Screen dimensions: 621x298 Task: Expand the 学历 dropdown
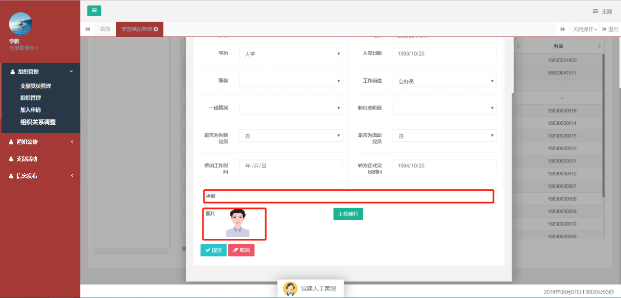point(291,54)
